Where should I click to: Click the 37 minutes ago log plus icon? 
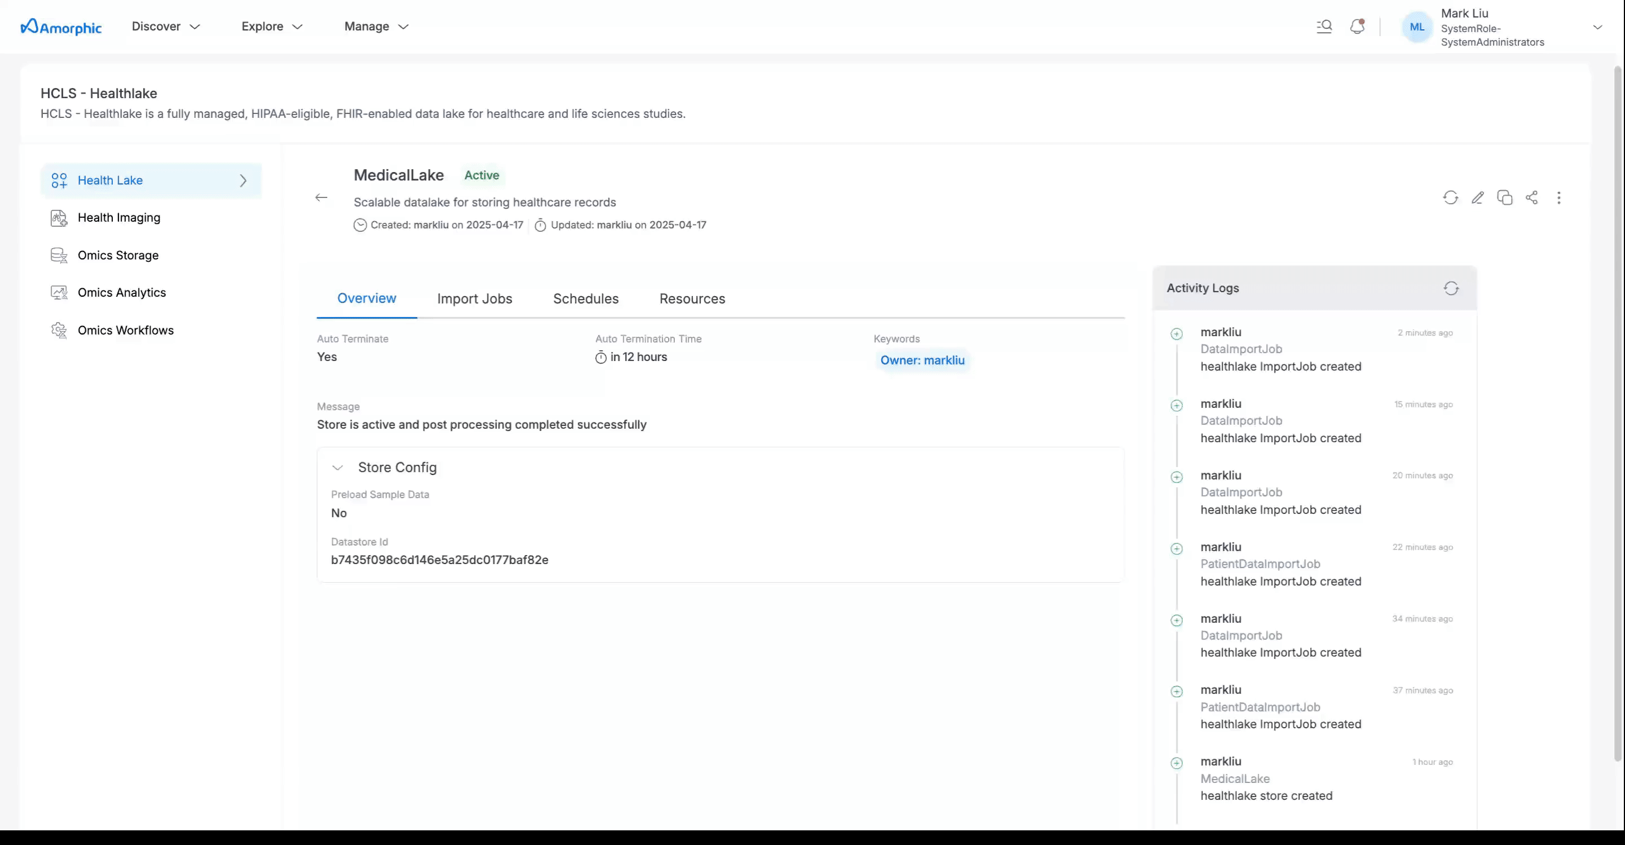coord(1176,692)
